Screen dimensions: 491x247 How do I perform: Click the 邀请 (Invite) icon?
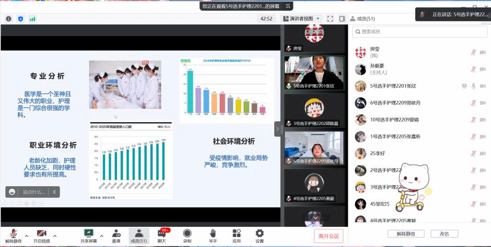tap(116, 236)
